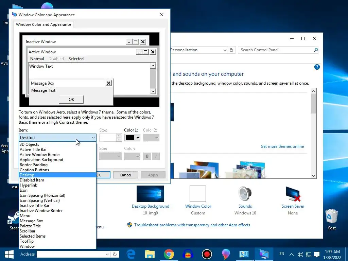Image resolution: width=348 pixels, height=261 pixels.
Task: Open the purple balloon app on taskbar
Action: pos(226,254)
